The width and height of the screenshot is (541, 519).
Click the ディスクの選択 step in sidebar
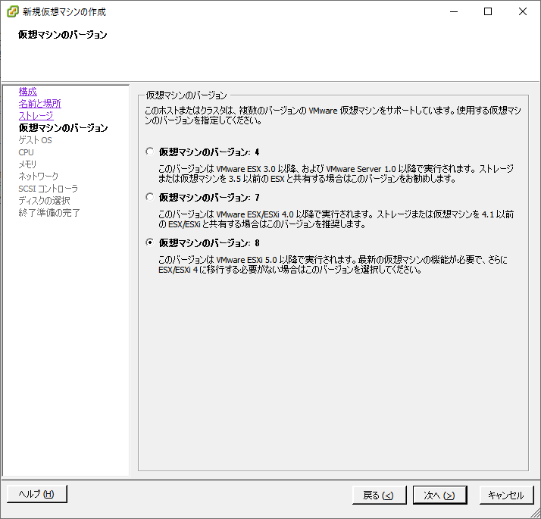tap(44, 201)
